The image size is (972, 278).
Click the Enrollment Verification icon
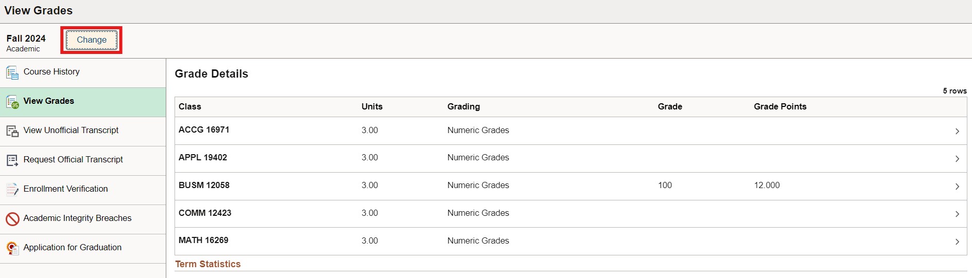12,190
